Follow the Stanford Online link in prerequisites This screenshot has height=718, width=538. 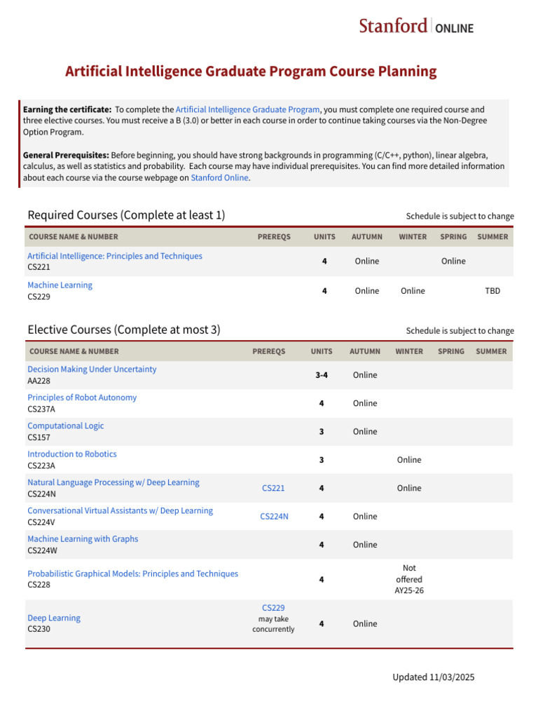point(219,177)
